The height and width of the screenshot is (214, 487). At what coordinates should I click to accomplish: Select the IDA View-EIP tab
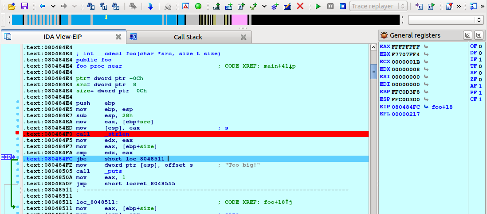point(63,37)
